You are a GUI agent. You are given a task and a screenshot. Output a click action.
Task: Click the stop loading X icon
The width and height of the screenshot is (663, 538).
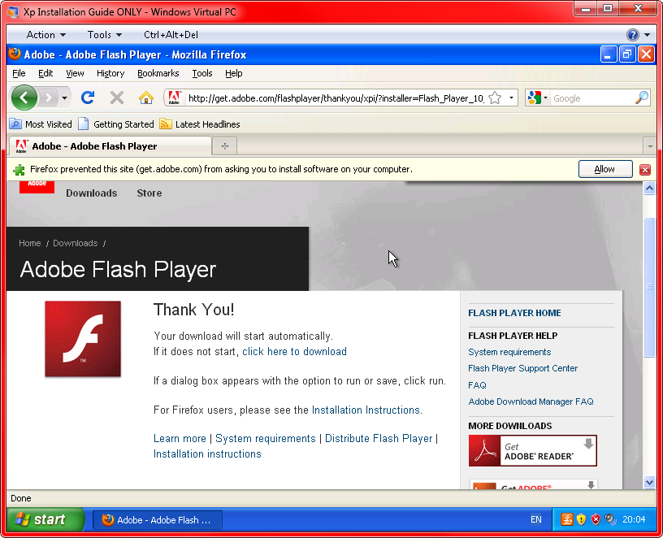click(x=117, y=98)
